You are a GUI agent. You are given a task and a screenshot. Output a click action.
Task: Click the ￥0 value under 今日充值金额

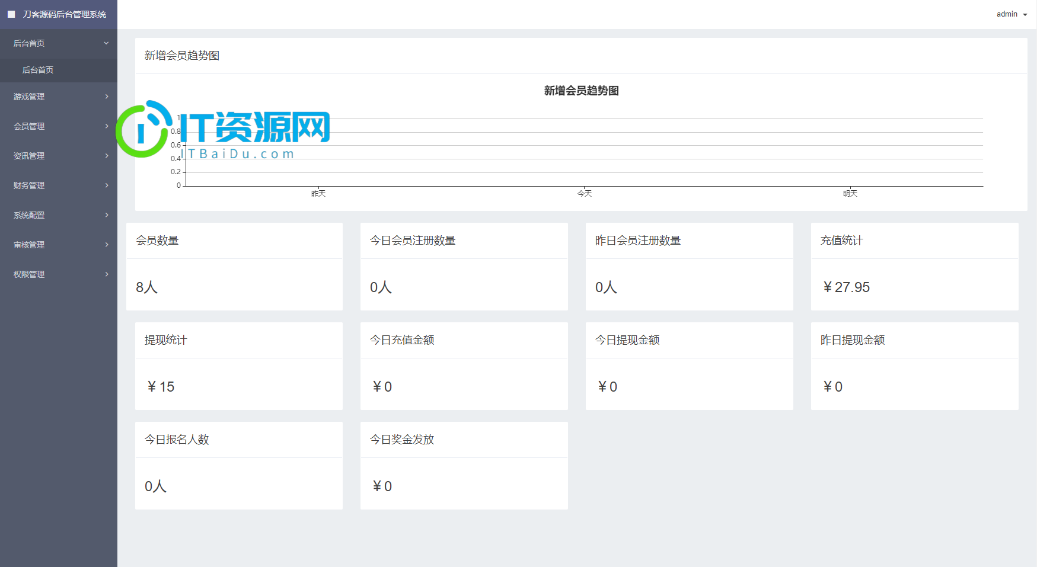(382, 387)
